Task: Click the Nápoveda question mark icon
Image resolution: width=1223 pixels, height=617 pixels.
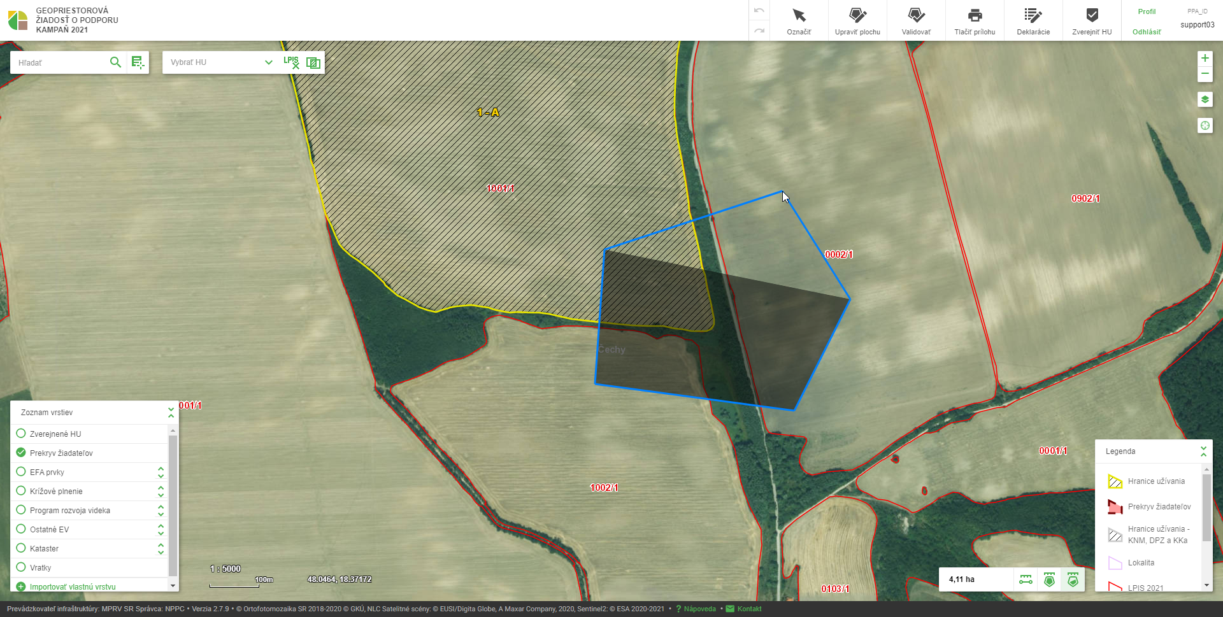Action: (678, 609)
